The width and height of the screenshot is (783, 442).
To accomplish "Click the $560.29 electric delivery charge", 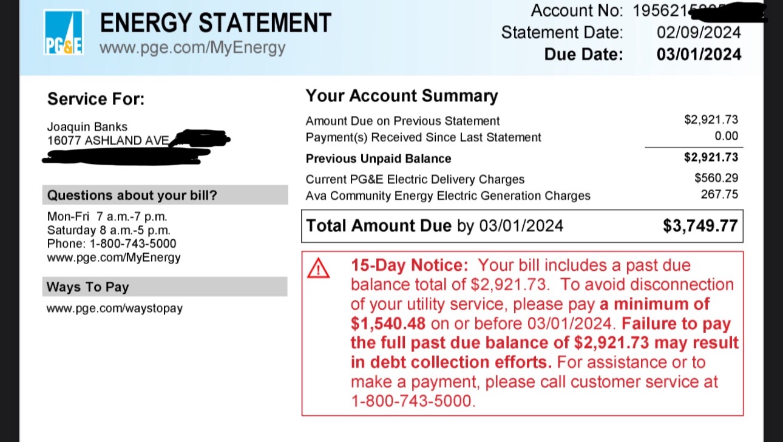I will tap(716, 179).
